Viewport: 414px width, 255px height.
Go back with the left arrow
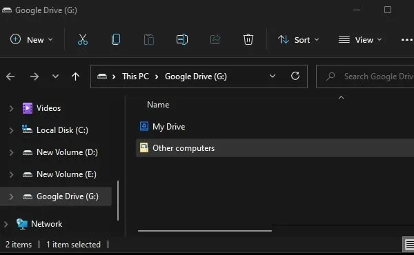(x=10, y=76)
